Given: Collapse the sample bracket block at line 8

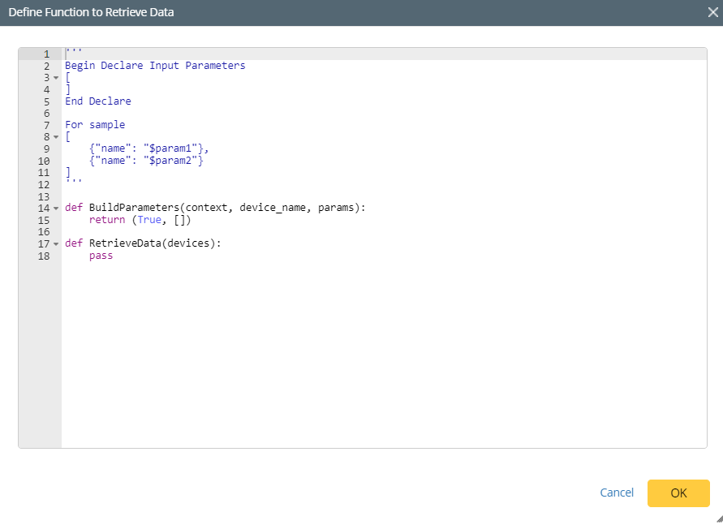Looking at the screenshot, I should [56, 137].
